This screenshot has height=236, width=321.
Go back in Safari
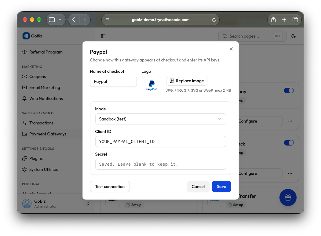click(74, 20)
